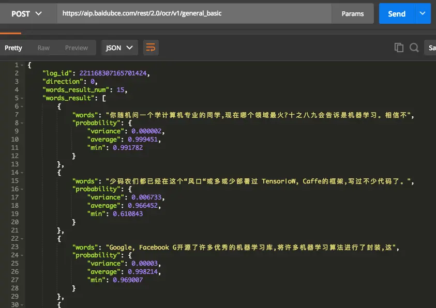The width and height of the screenshot is (436, 308).
Task: Open the POST method dropdown
Action: (27, 13)
